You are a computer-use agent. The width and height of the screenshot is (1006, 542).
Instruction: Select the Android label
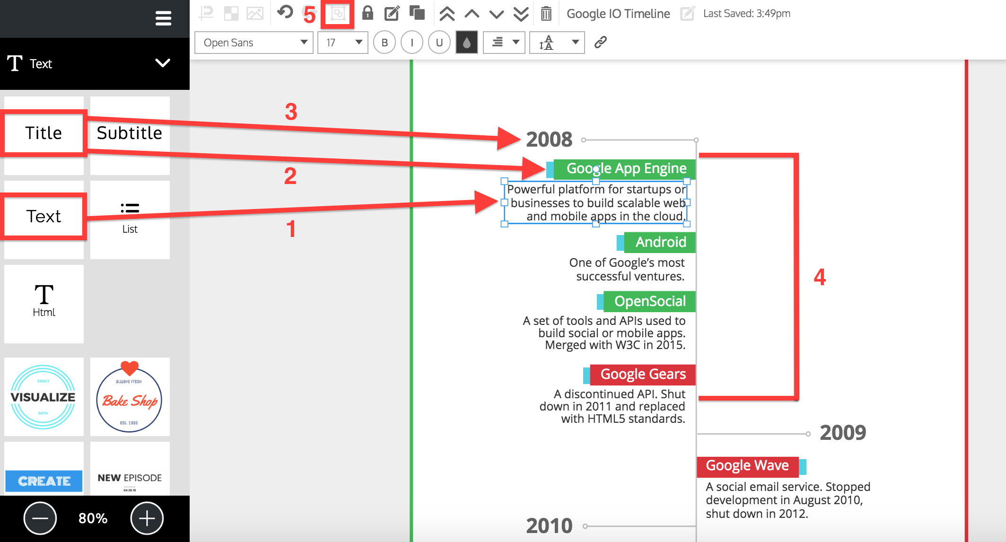tap(659, 242)
